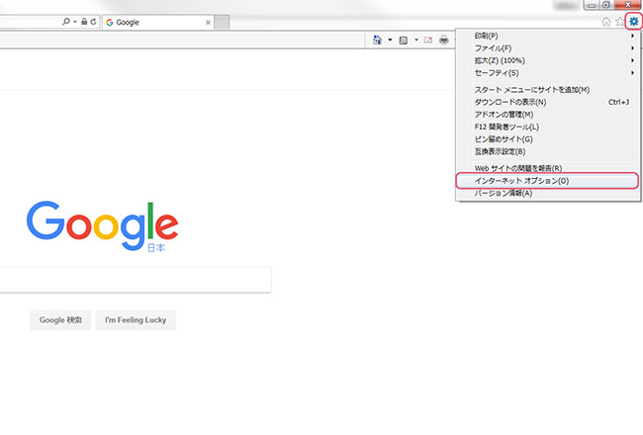
Task: Expand the Home button dropdown arrow
Action: click(390, 40)
